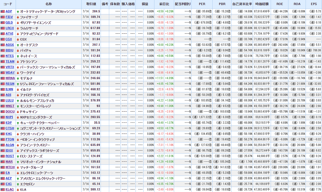Click the US flag icon beside MRNA

(x=3, y=78)
